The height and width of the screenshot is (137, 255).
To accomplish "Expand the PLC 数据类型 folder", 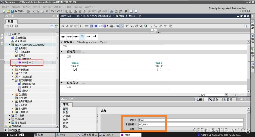I will coord(13,77).
